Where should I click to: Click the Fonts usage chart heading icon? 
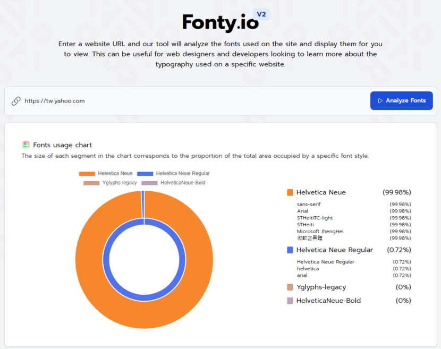pos(26,144)
